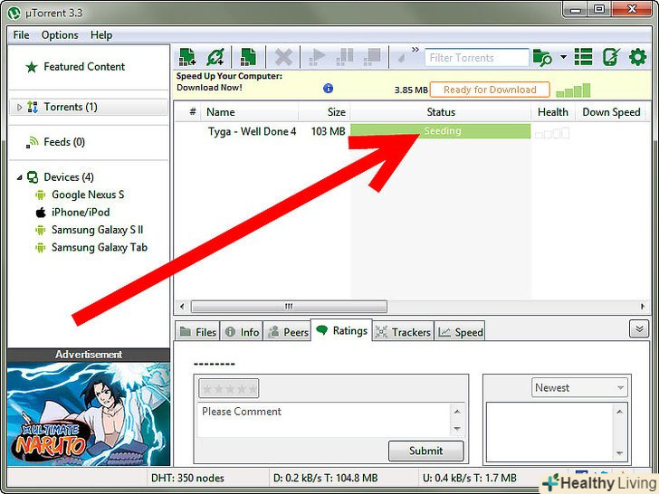Switch to the Files tab
Image resolution: width=659 pixels, height=494 pixels.
(x=197, y=332)
